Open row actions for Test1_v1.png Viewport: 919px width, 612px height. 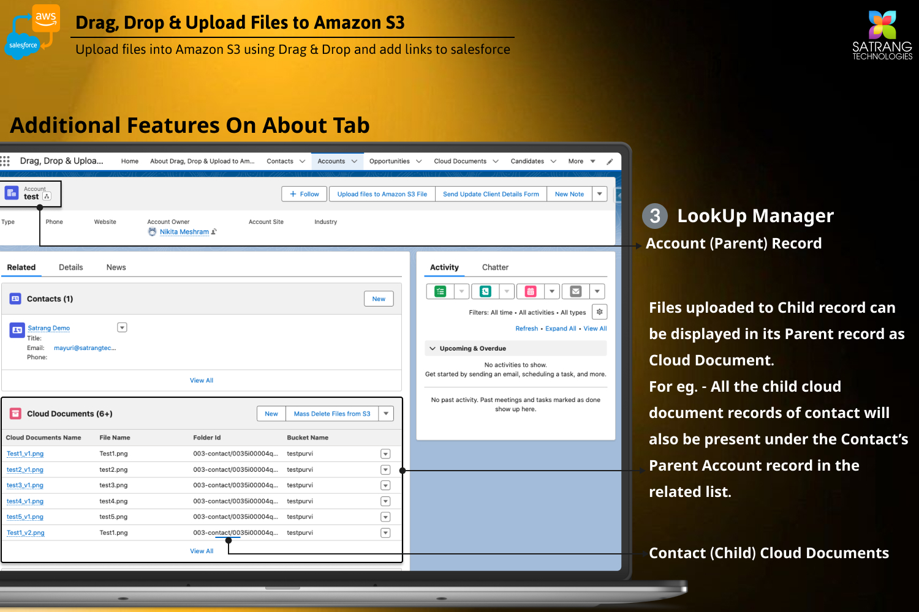(385, 454)
